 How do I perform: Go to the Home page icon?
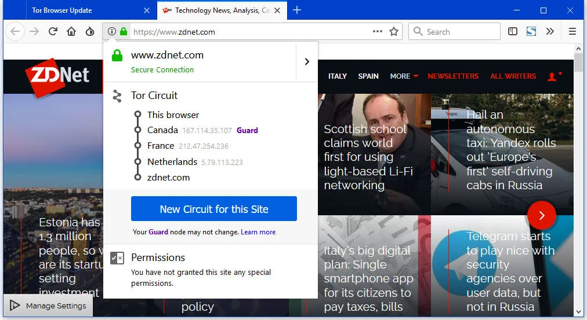pos(71,32)
